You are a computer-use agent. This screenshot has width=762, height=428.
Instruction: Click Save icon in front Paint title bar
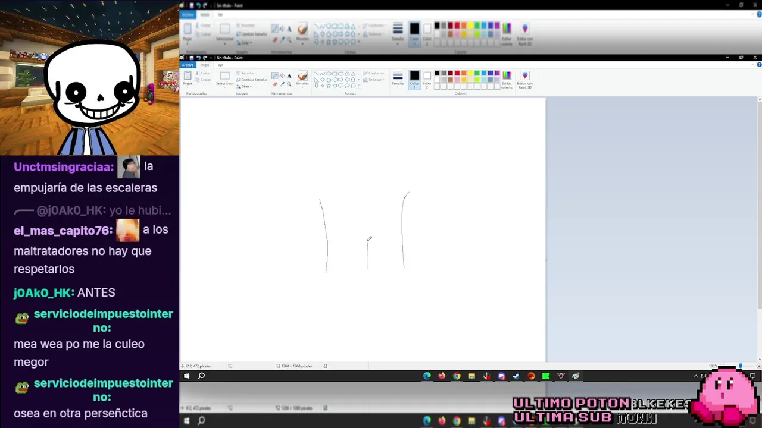(192, 58)
